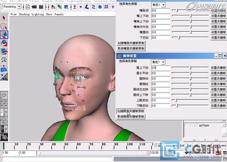Click 创建嘴部关键帧录制 button
Screen dimensions: 227x162
131,43
